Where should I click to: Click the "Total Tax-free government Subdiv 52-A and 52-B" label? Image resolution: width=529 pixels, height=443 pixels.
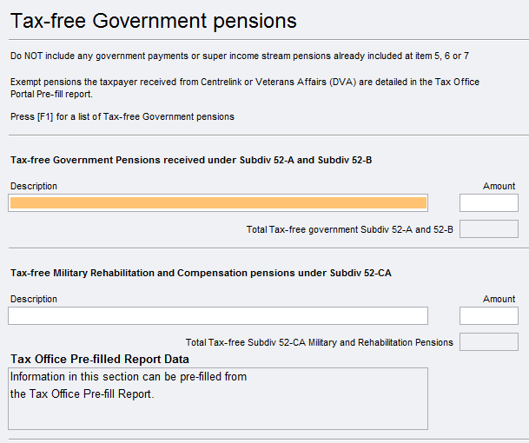tap(350, 229)
